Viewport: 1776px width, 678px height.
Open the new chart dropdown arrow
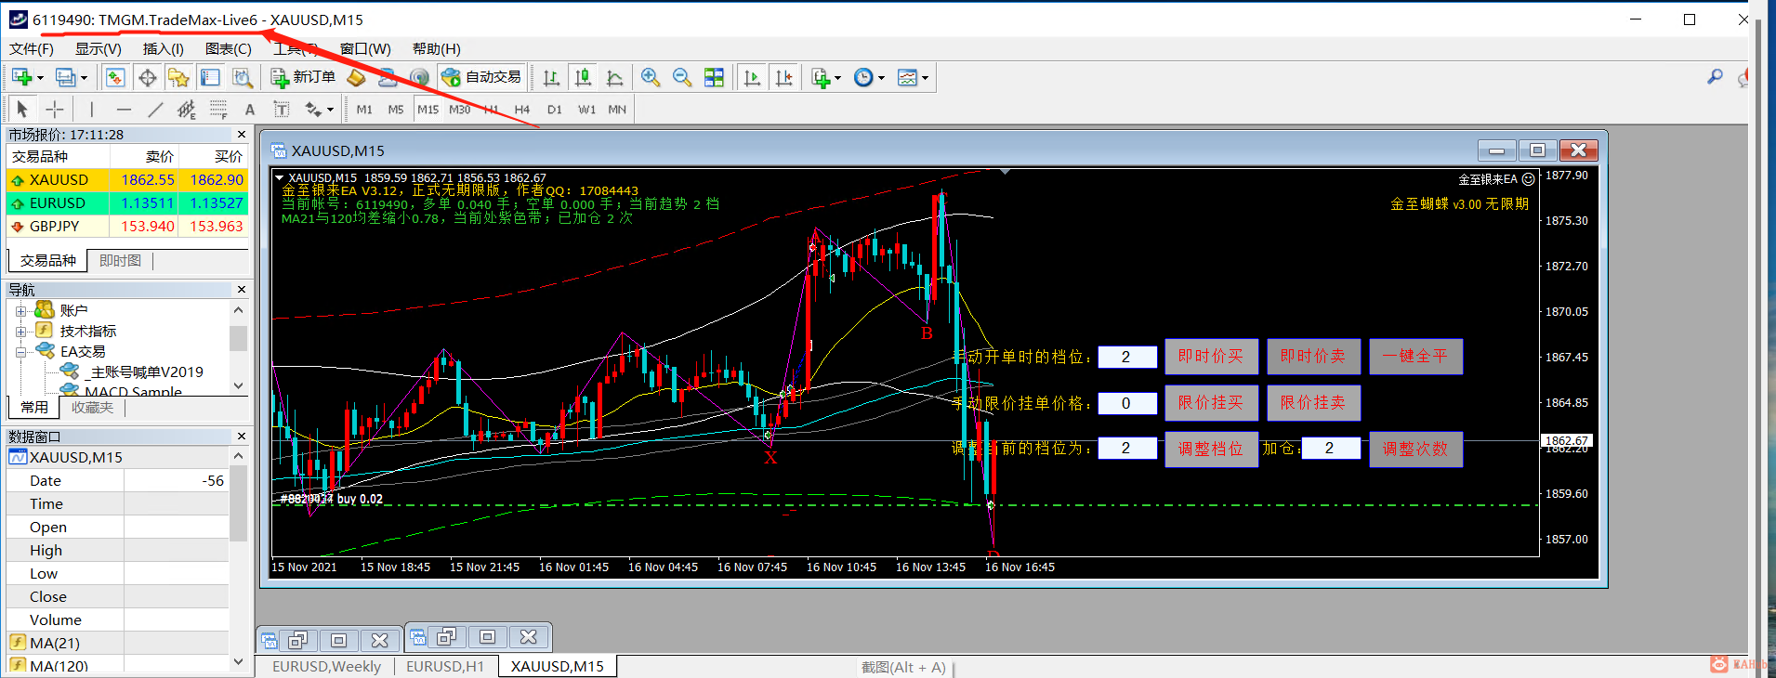coord(40,78)
